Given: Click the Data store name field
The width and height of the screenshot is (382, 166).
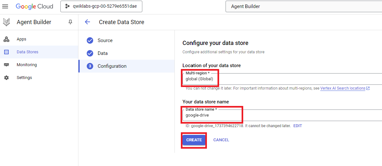Looking at the screenshot, I should [x=282, y=115].
